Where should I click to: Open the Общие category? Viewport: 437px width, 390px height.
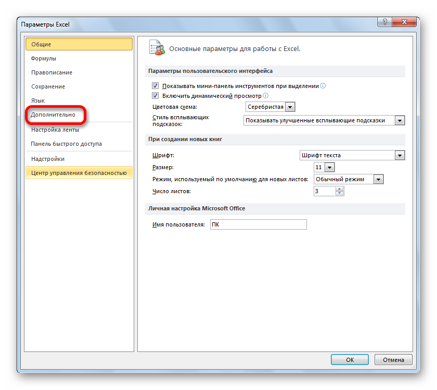(x=79, y=44)
